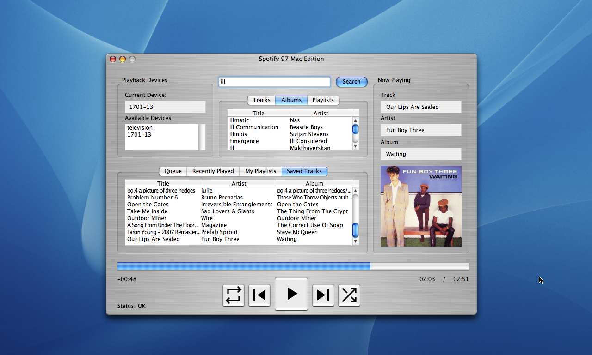Select the Saved Tracks tab
The width and height of the screenshot is (592, 355).
tap(304, 171)
